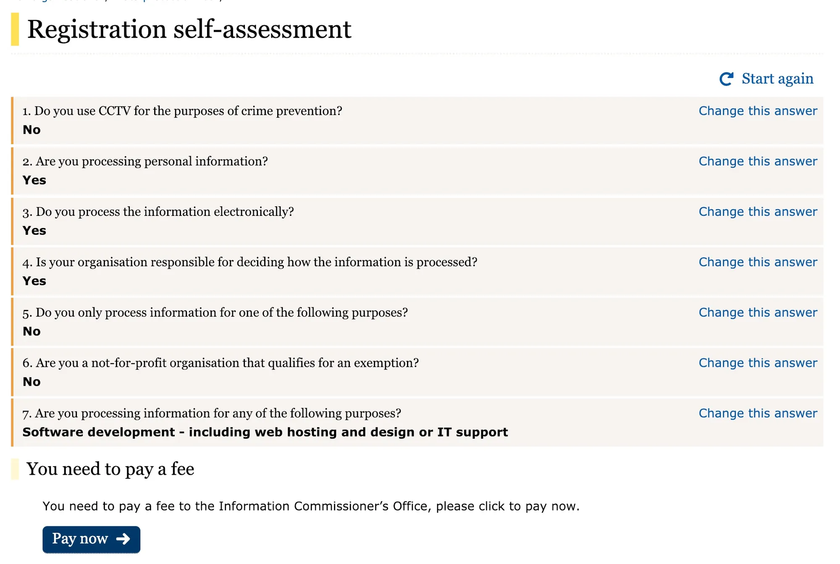Image resolution: width=840 pixels, height=564 pixels.
Task: Click the CCTV crime prevention question text
Action: [x=182, y=111]
